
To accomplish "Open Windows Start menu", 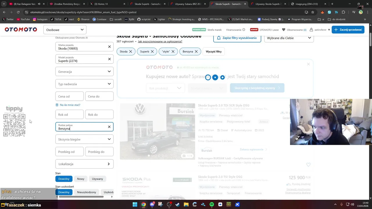I will [135, 204].
